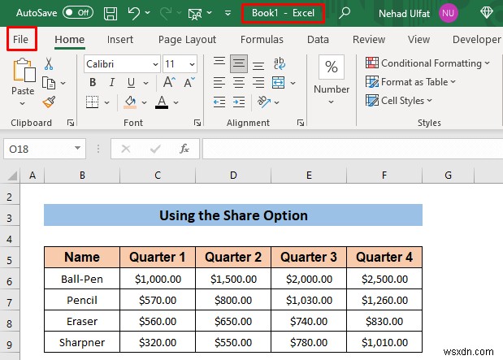The image size is (503, 360).
Task: Click Align Left icon
Action: [219, 83]
